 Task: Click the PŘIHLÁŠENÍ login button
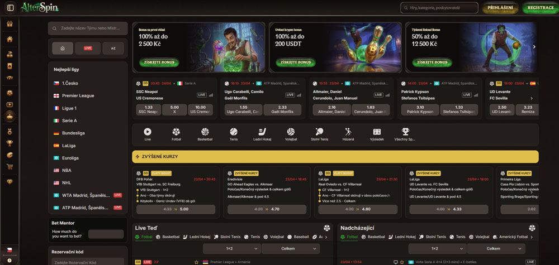(500, 8)
